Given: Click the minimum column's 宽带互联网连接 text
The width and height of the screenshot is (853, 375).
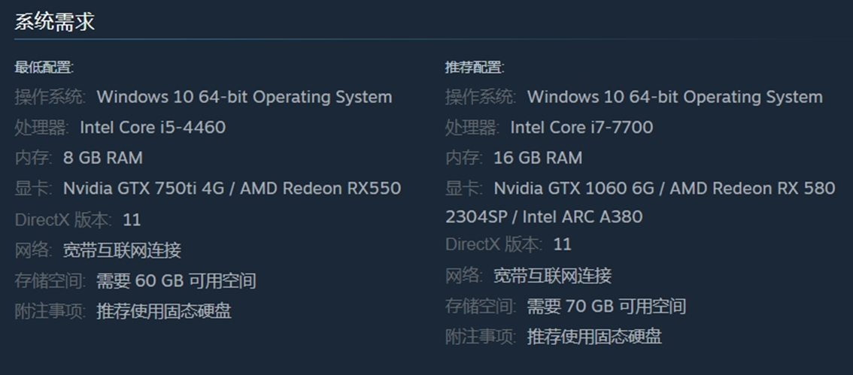Looking at the screenshot, I should click(122, 250).
